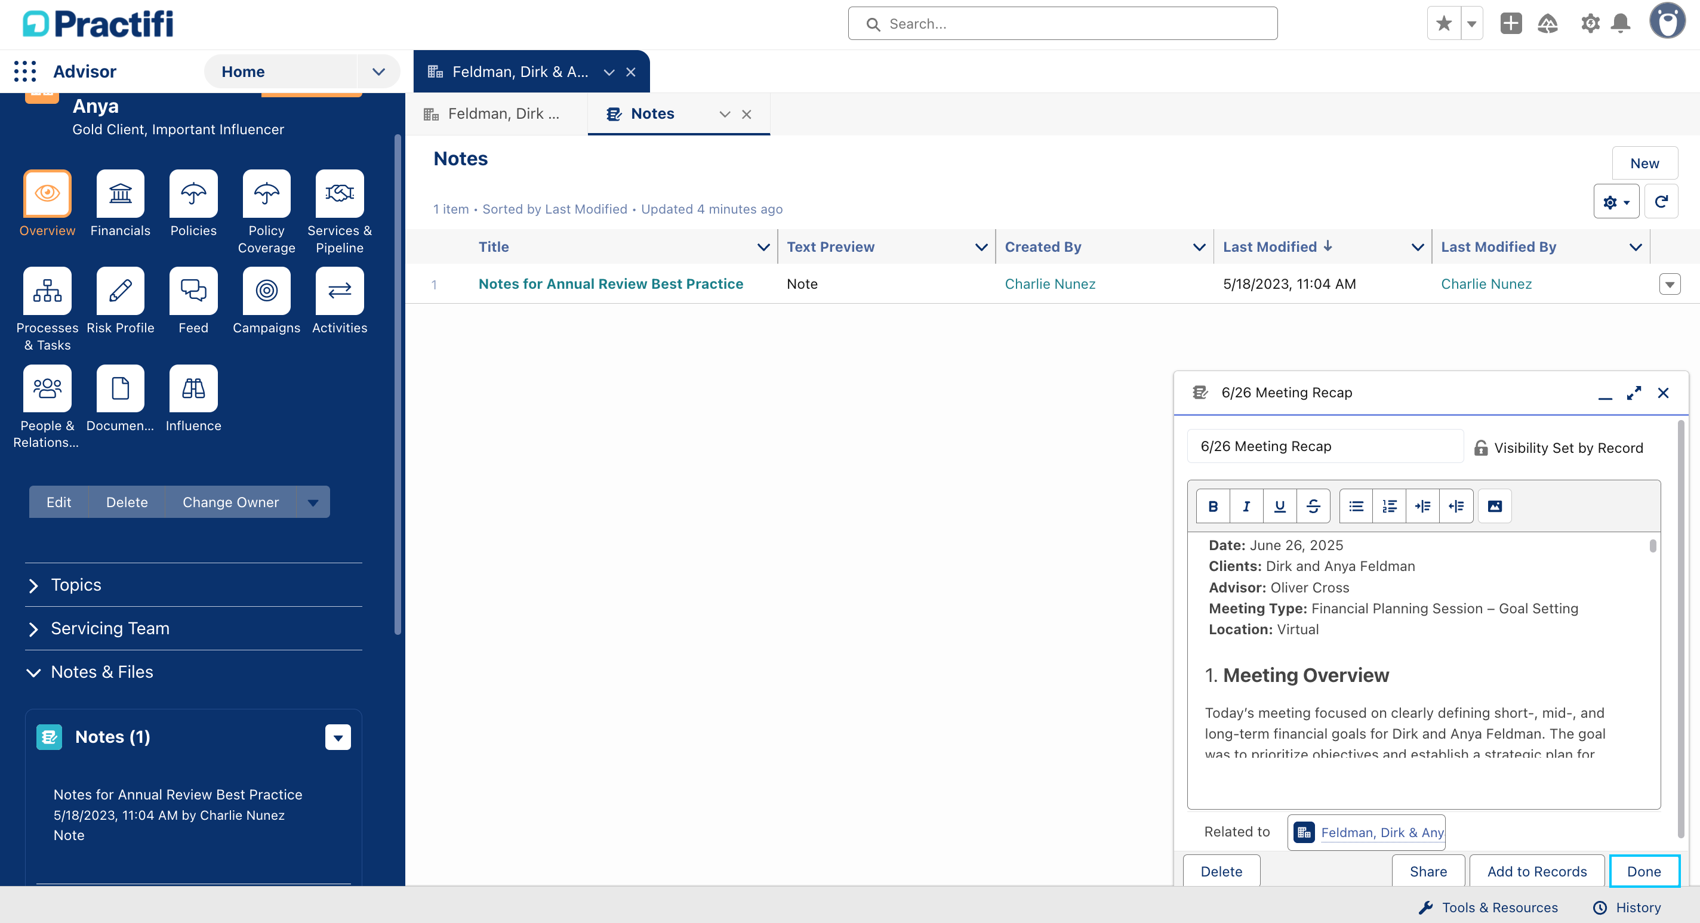Click the Change Owner button
1700x923 pixels.
(230, 502)
